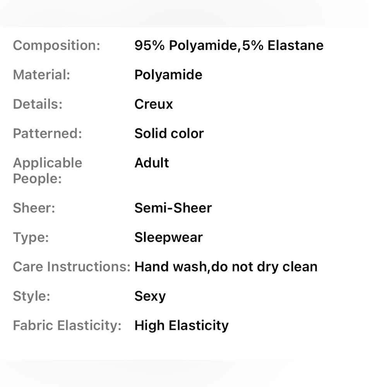Select the Composition label

click(x=57, y=46)
